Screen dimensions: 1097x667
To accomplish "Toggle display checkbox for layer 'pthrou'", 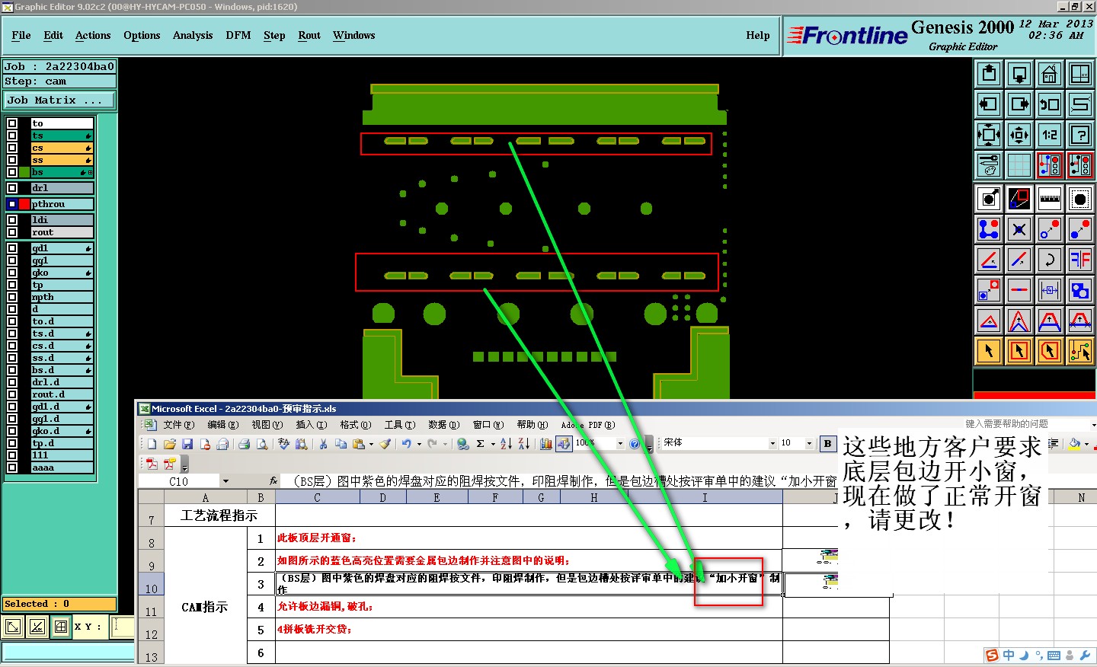I will click(x=12, y=204).
